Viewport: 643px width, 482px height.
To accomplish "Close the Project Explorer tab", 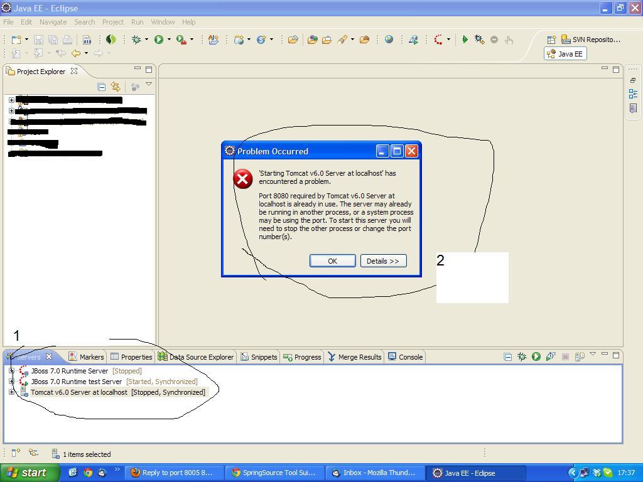I will coord(74,71).
